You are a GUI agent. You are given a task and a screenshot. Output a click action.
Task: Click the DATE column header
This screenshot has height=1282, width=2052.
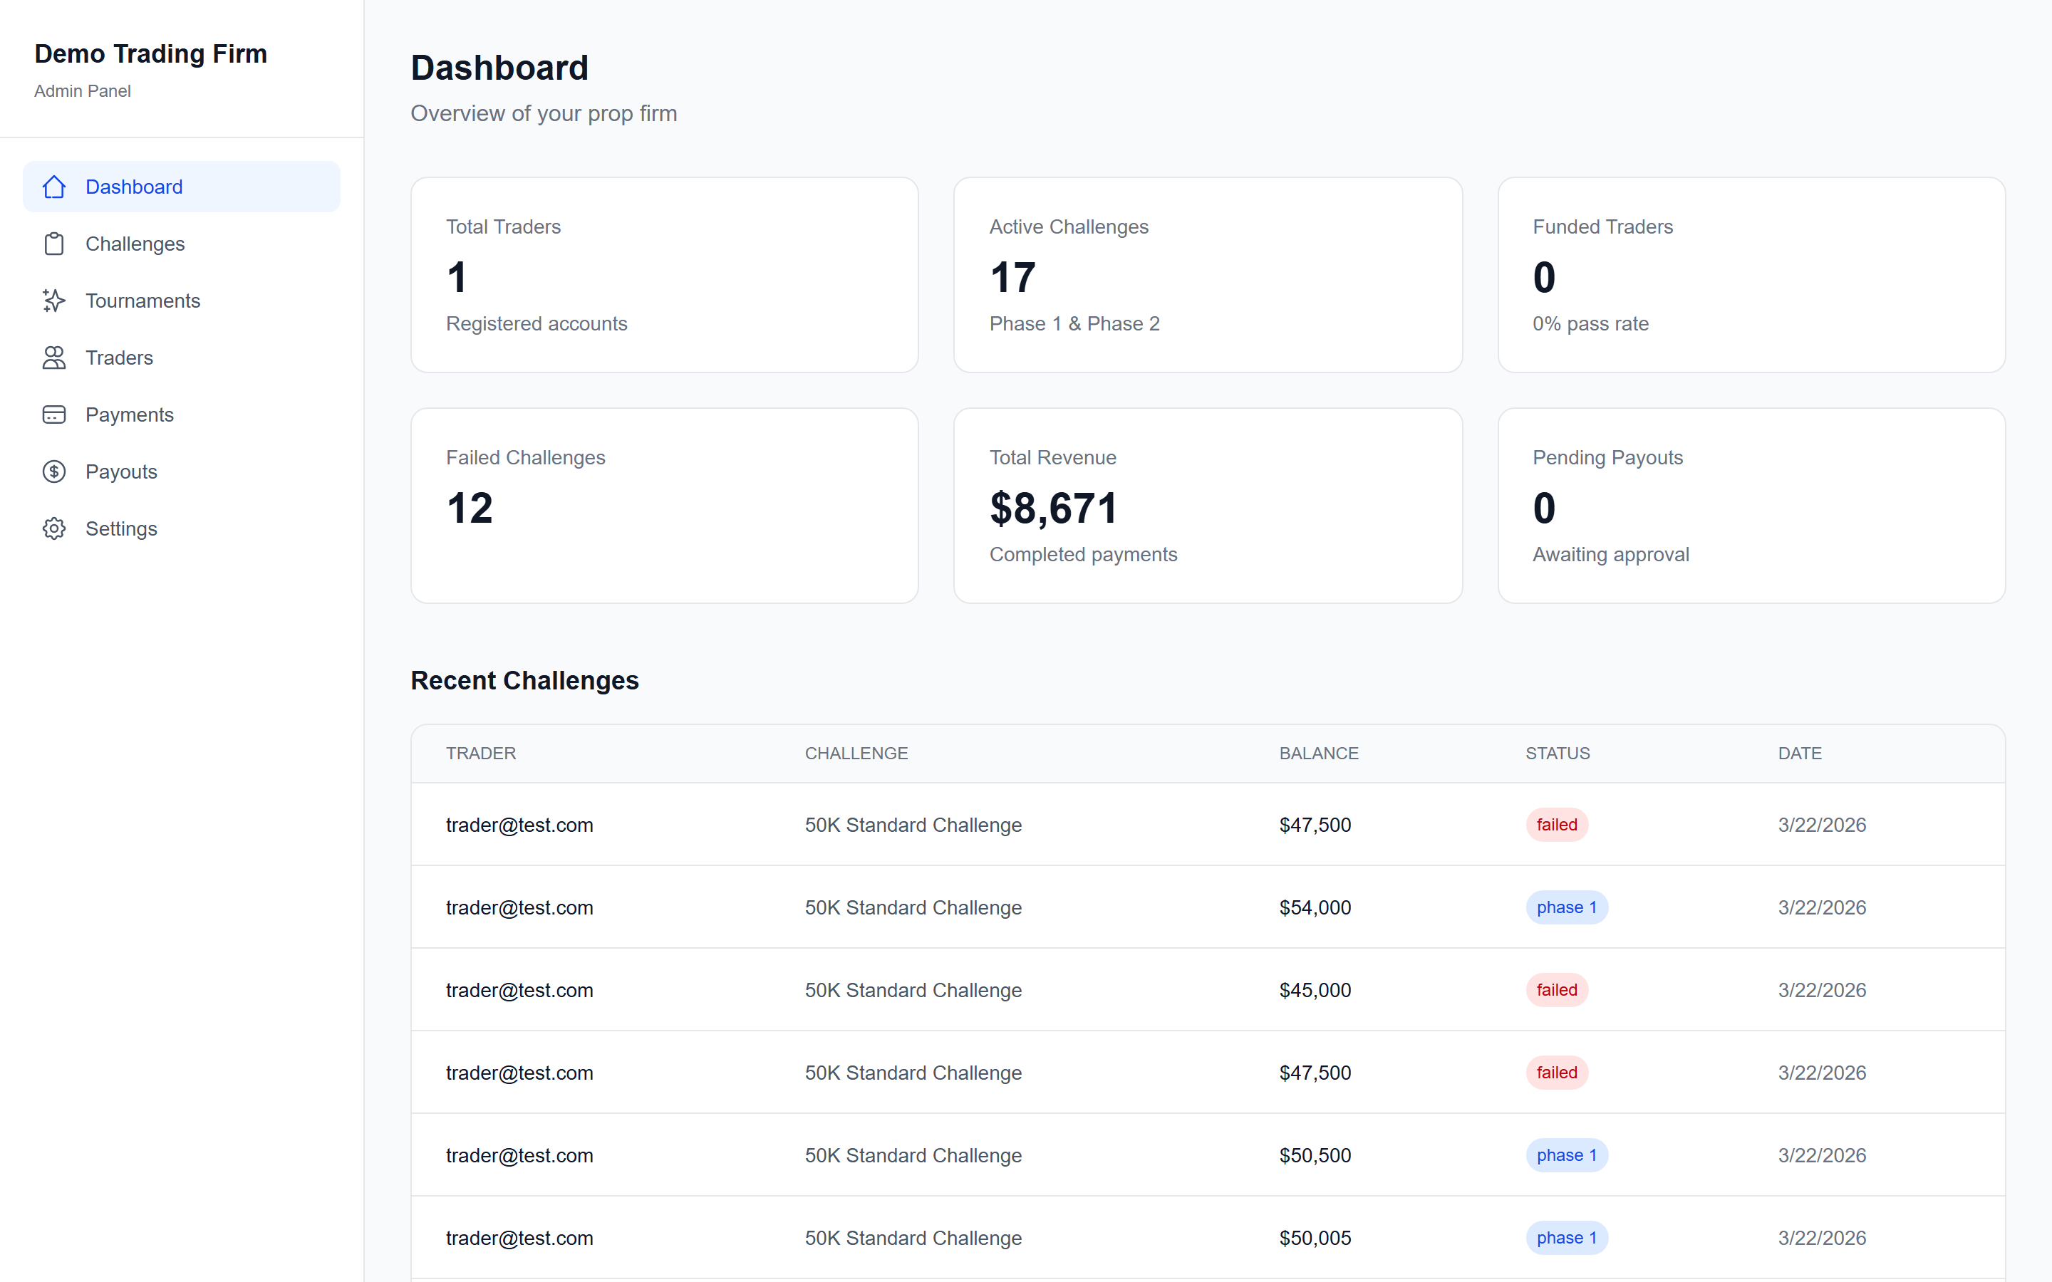[1799, 753]
